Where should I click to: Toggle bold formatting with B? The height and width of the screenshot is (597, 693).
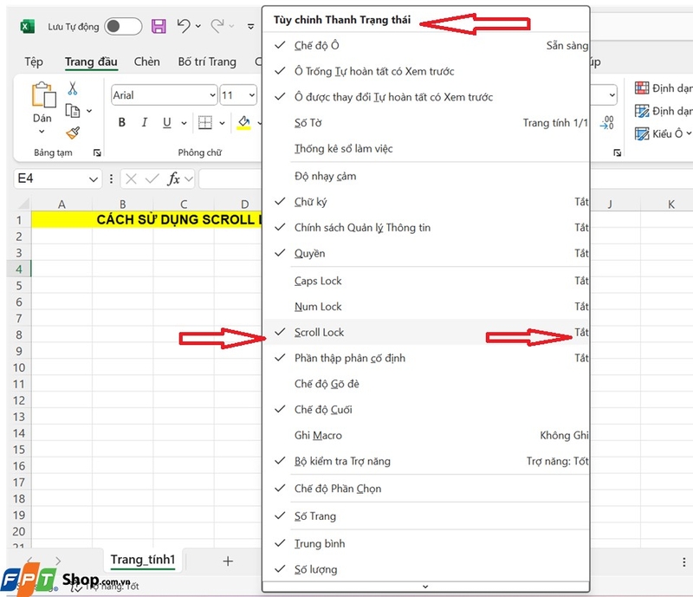coord(122,122)
